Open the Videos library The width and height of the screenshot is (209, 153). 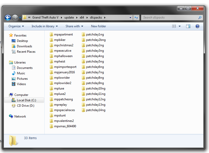click(x=21, y=84)
